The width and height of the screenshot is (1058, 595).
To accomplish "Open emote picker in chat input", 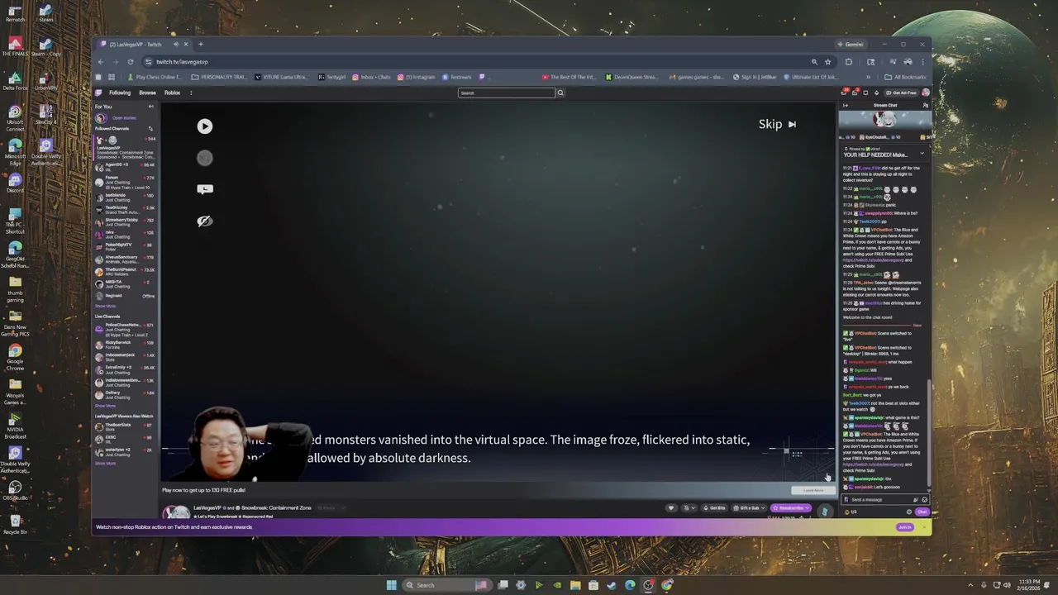I will pos(925,499).
